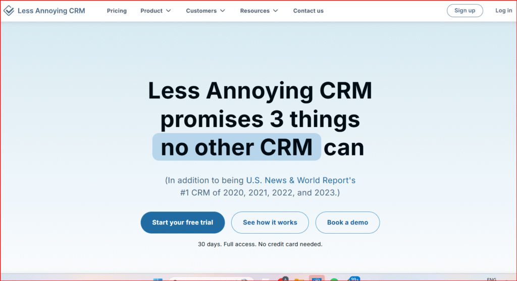Follow the U.S. News & World Report's link
This screenshot has height=281, width=517.
(x=301, y=180)
